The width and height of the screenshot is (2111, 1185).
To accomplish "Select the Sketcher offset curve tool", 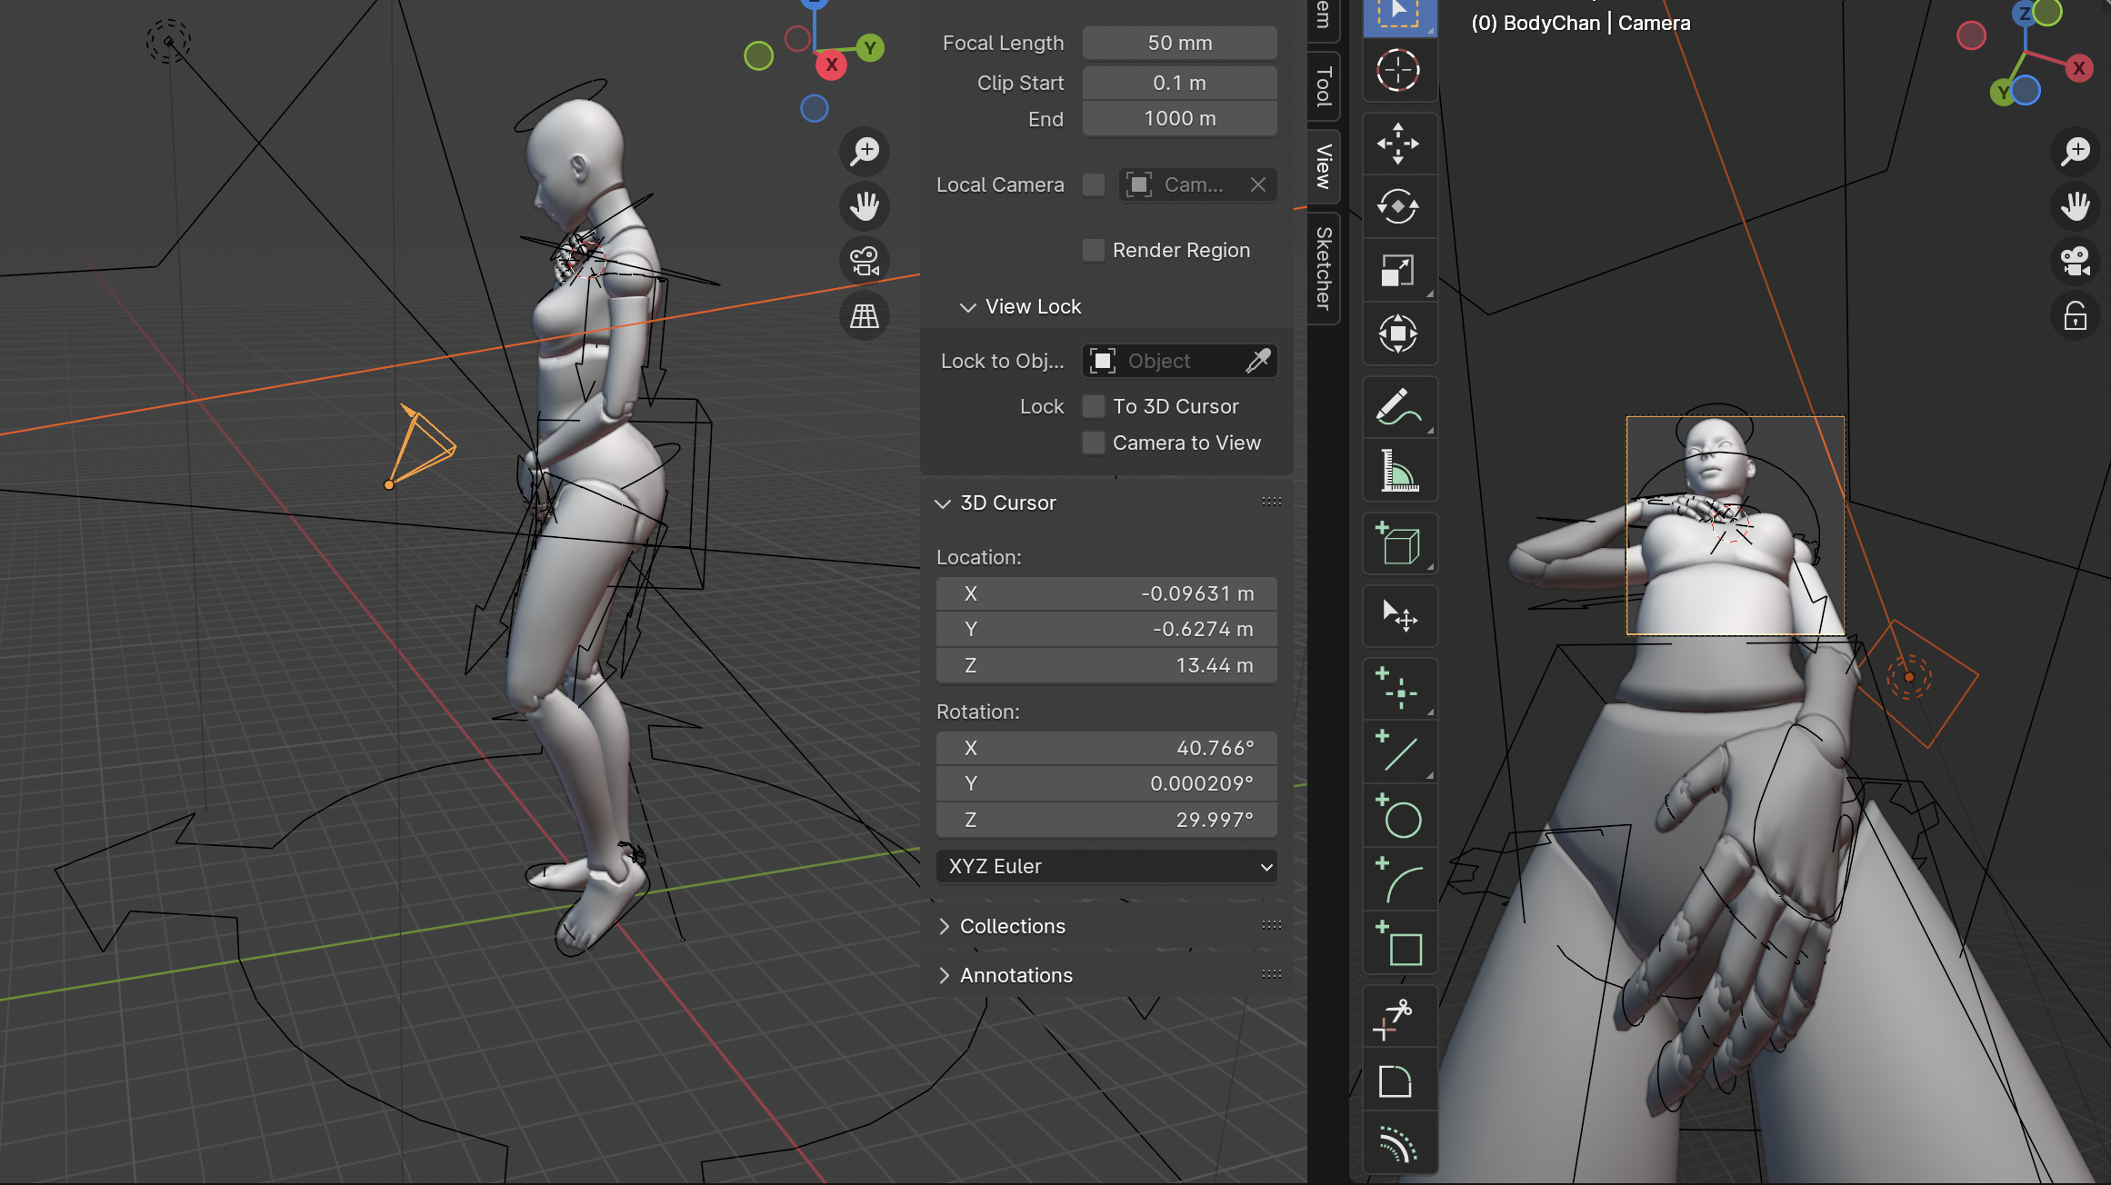I will tap(1398, 1144).
